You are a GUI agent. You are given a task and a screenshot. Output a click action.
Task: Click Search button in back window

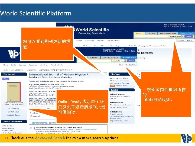pyautogui.click(x=189, y=36)
